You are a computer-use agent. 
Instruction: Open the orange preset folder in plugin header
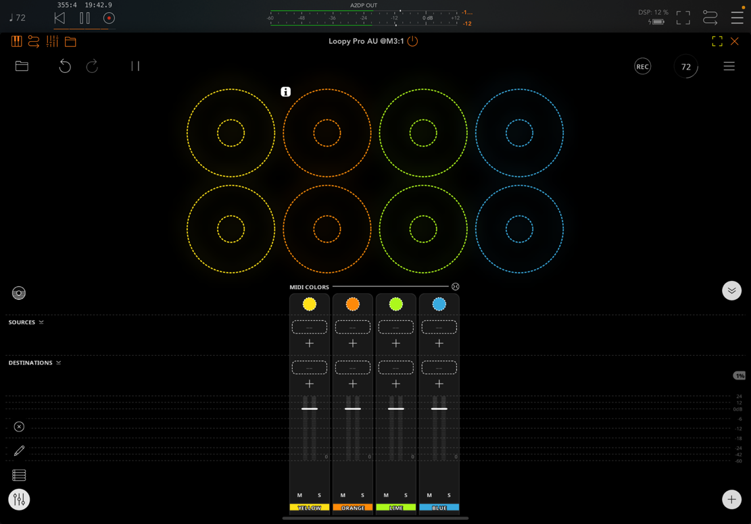(x=70, y=42)
